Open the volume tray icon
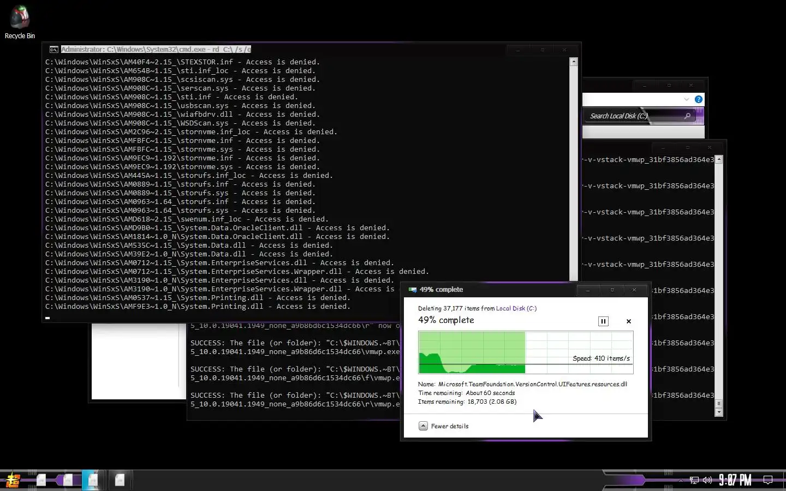 707,481
